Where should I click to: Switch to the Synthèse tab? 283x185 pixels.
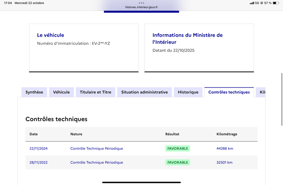point(34,92)
